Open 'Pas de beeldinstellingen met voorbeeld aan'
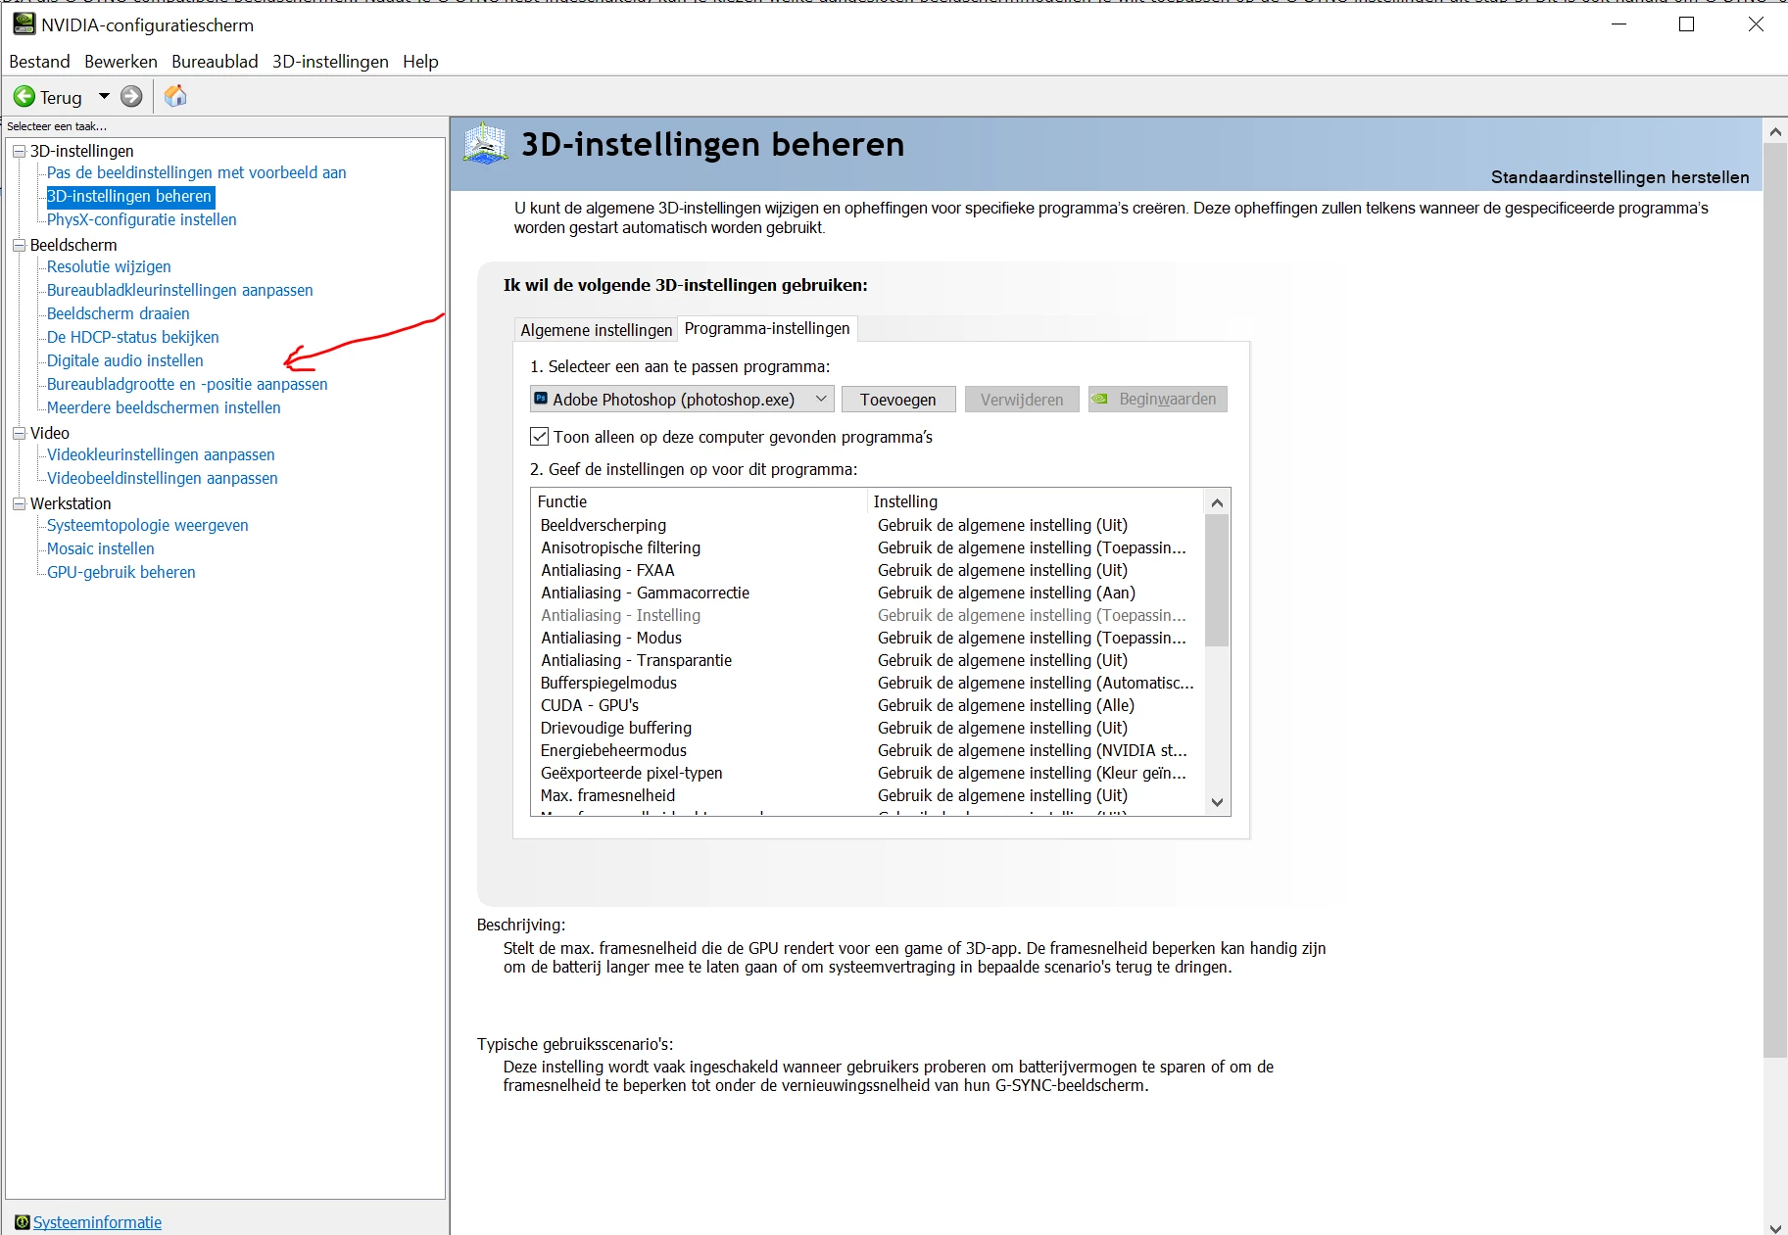Viewport: 1788px width, 1235px height. tap(197, 172)
